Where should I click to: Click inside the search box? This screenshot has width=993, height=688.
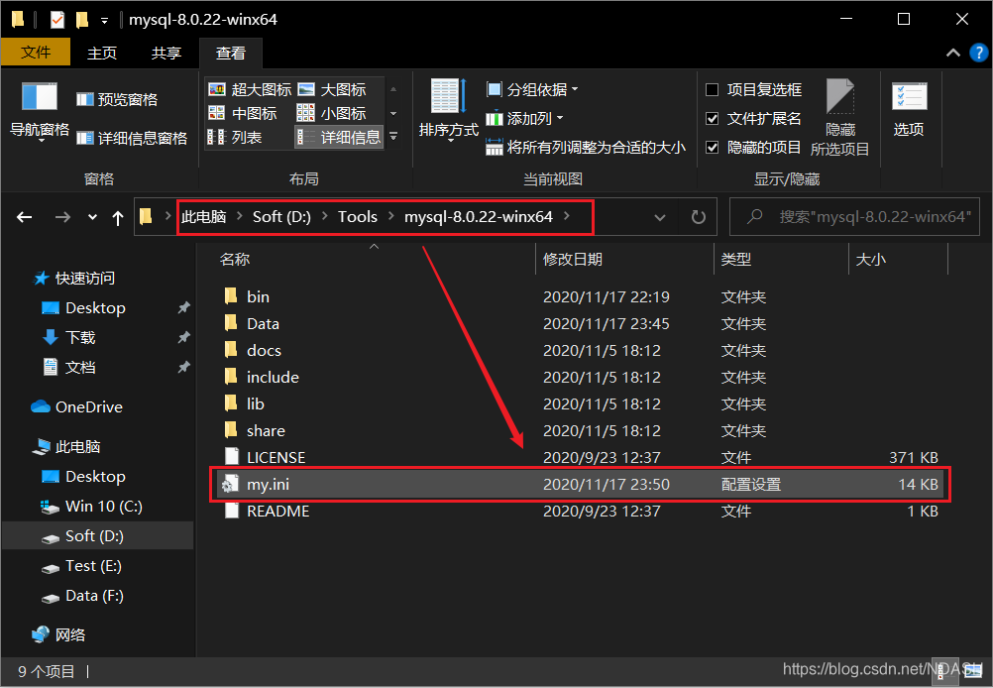852,216
